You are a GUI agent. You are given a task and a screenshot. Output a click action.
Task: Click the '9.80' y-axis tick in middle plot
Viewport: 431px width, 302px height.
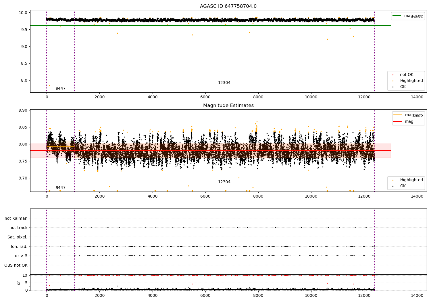point(24,144)
